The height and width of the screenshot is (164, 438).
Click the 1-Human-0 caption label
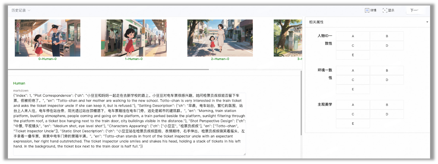[134, 59]
